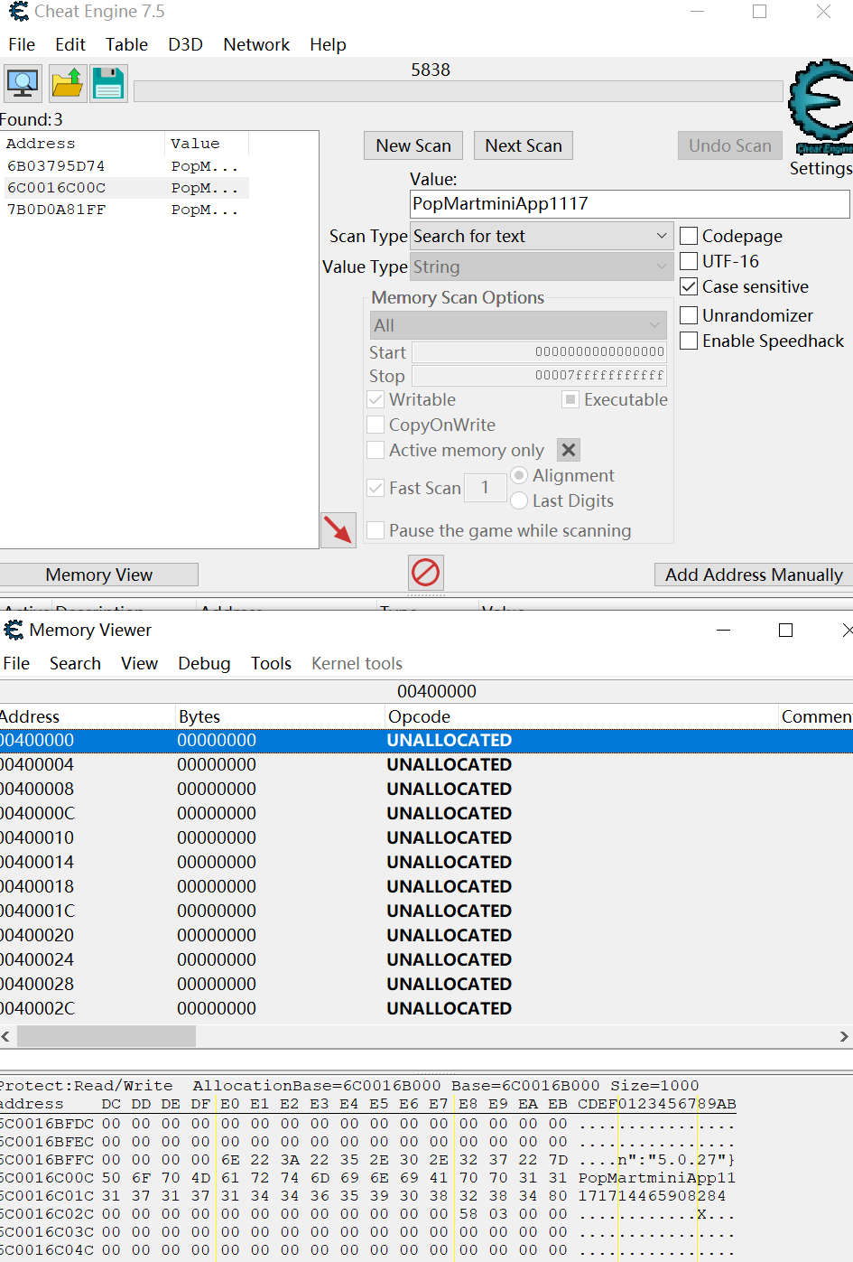Toggle the Enable Speedhack checkbox
This screenshot has height=1262, width=853.
[x=689, y=341]
